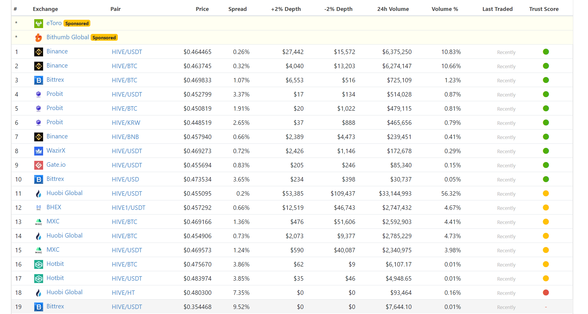Image resolution: width=588 pixels, height=314 pixels.
Task: Open the Gate.io exchange link
Action: tap(56, 165)
